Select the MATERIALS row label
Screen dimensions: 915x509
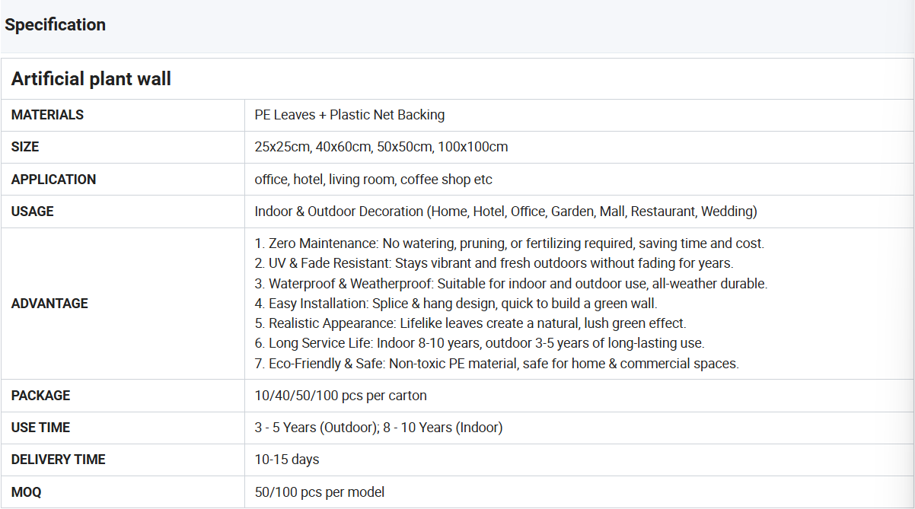[x=47, y=115]
